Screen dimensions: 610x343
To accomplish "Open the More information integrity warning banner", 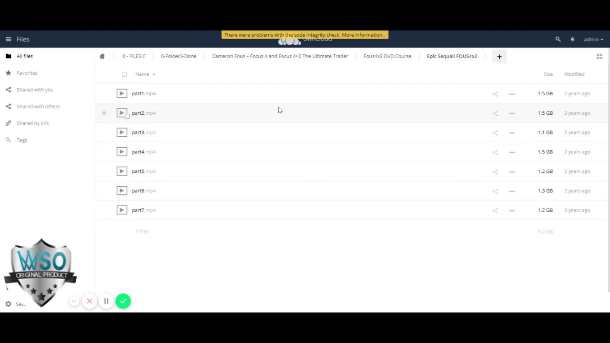I will 305,35.
